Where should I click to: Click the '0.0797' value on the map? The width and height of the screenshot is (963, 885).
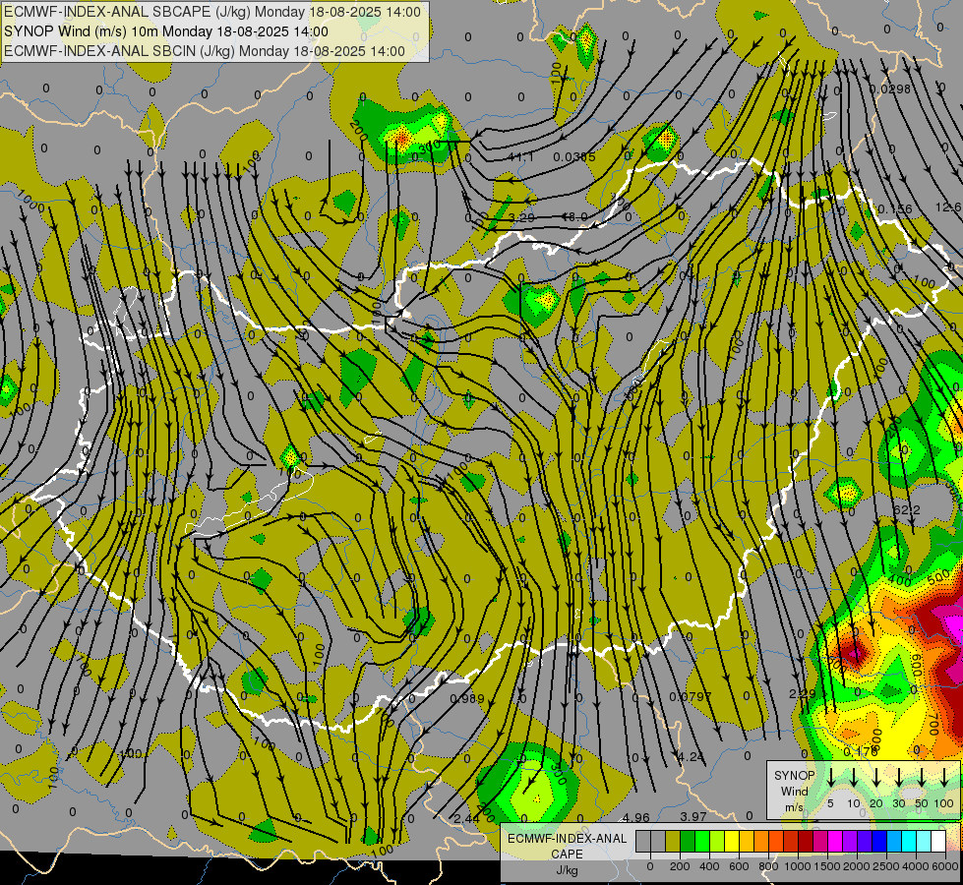(x=691, y=696)
